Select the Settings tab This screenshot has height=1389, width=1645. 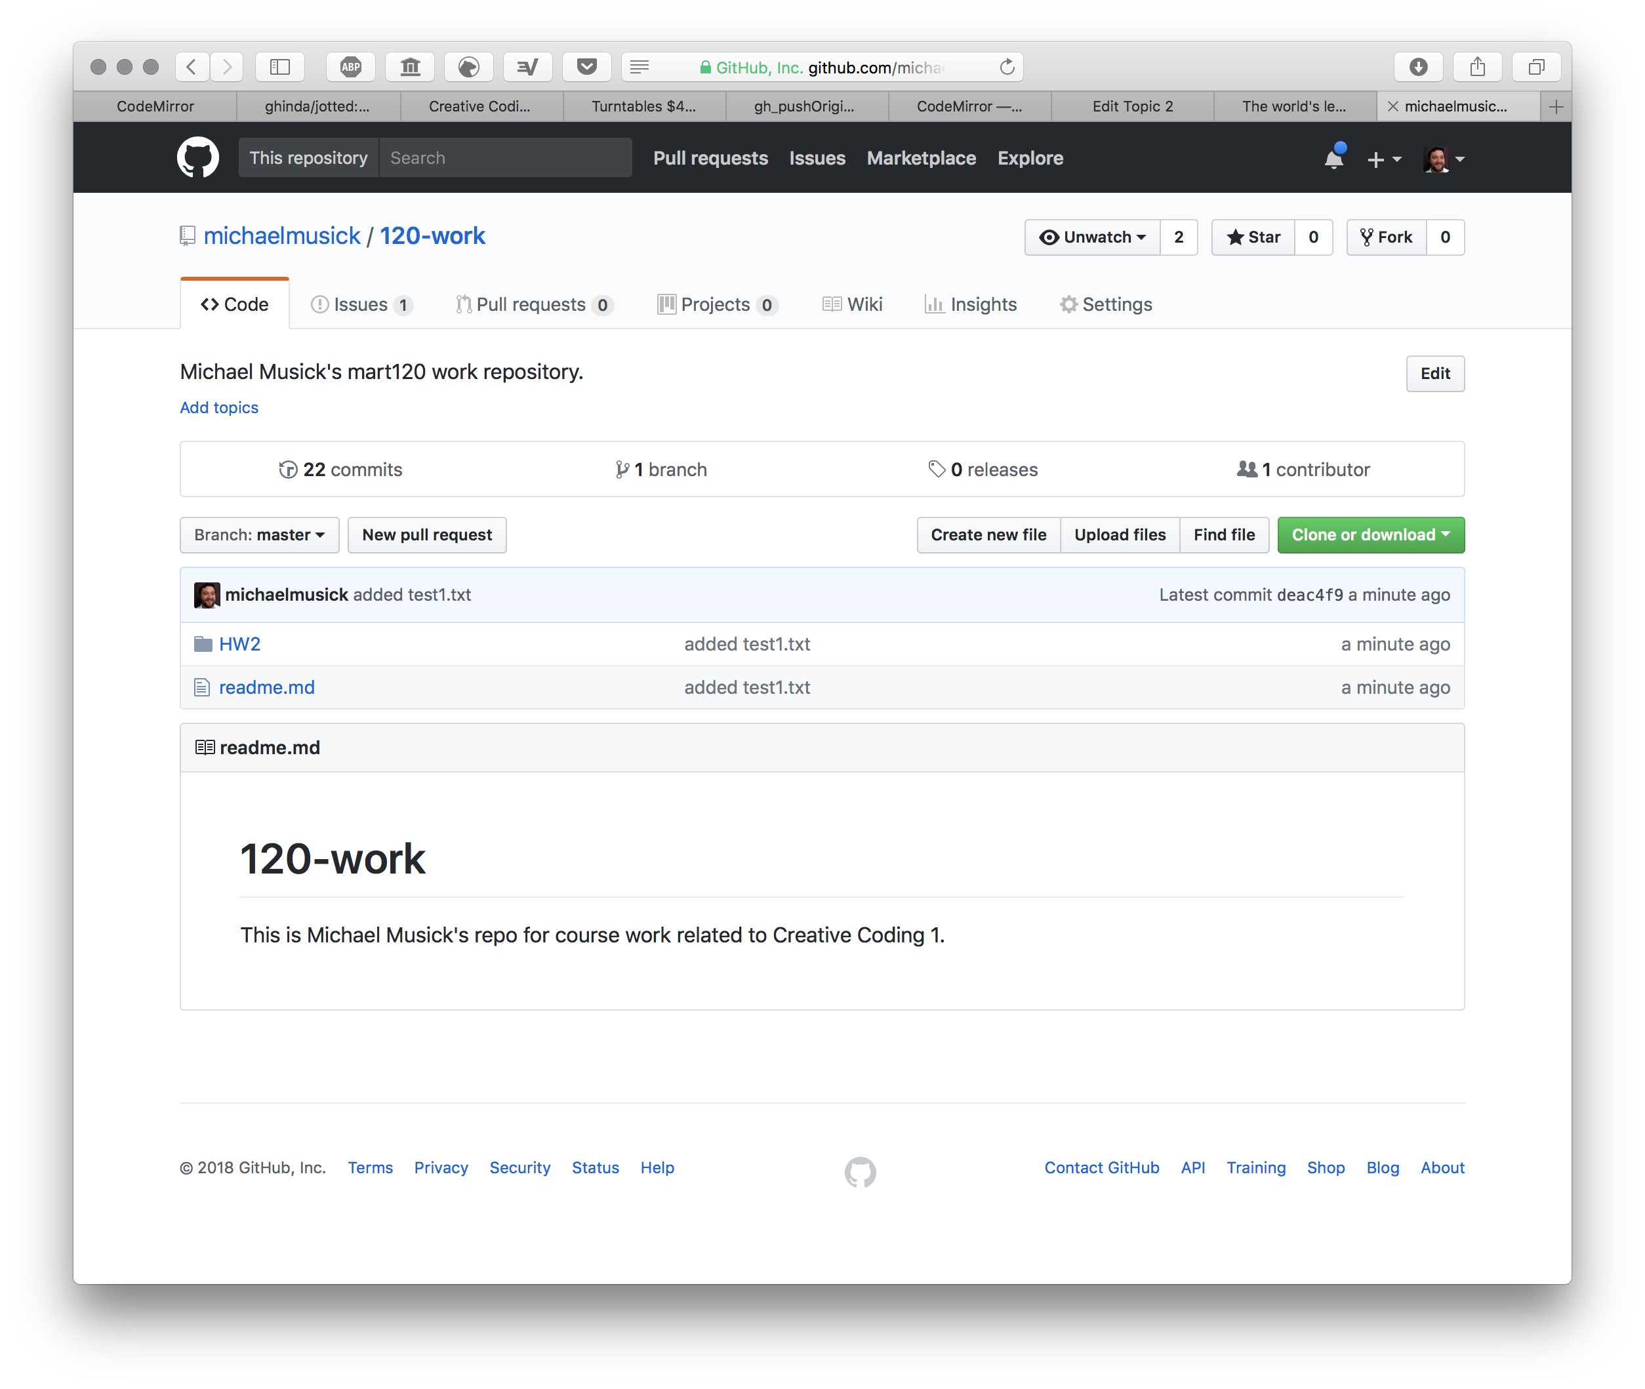(1113, 304)
